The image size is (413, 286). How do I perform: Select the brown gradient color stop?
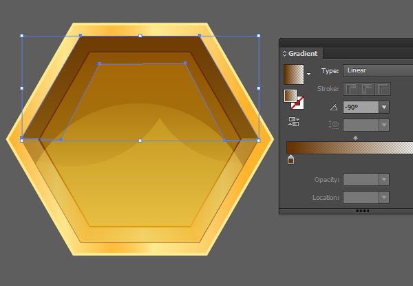[x=290, y=159]
